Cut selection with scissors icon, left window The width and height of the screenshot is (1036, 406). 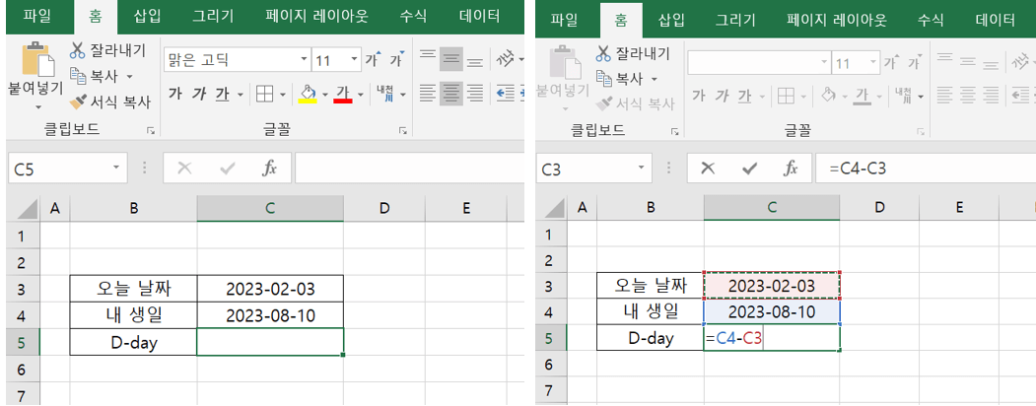78,50
